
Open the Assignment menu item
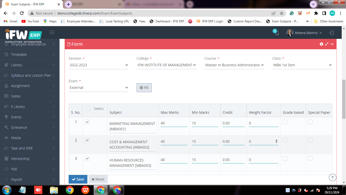point(30,86)
